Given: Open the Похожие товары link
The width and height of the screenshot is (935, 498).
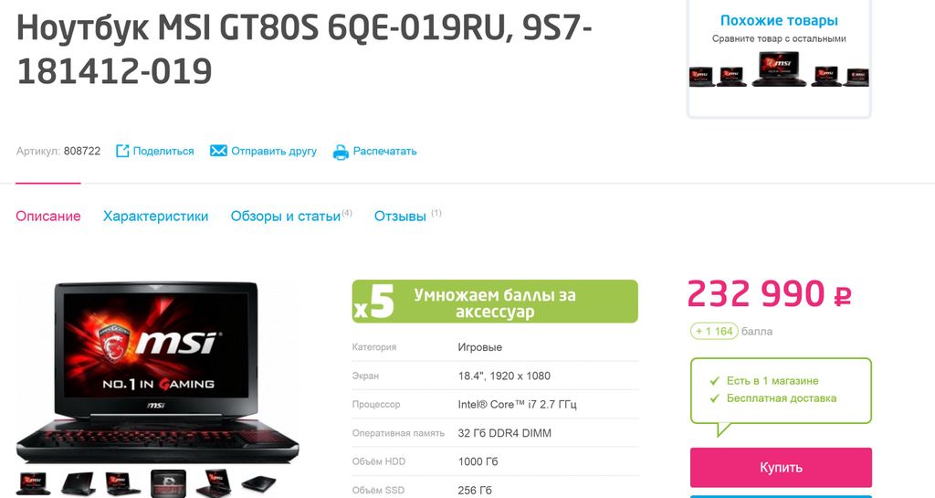Looking at the screenshot, I should coord(779,20).
